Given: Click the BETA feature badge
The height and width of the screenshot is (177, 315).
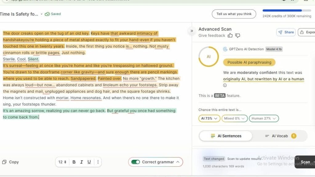Looking at the screenshot, I should tap(220, 95).
